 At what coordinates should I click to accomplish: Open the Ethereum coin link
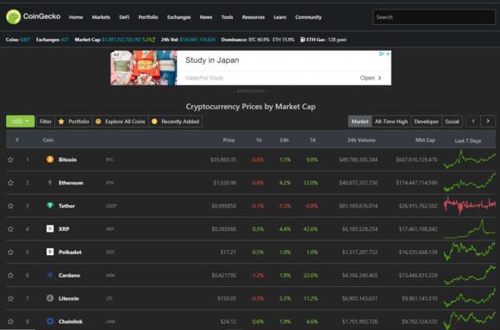tap(71, 183)
